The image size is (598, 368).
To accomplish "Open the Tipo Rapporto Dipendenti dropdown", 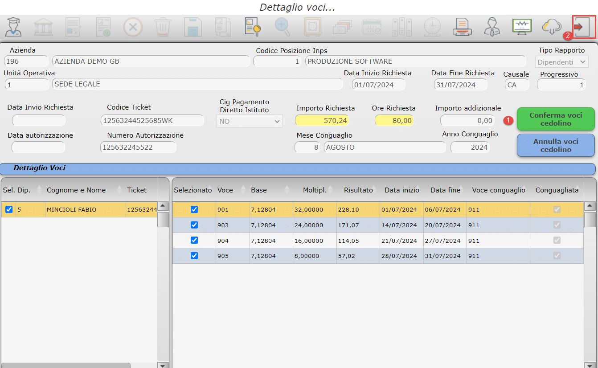I will pos(561,62).
